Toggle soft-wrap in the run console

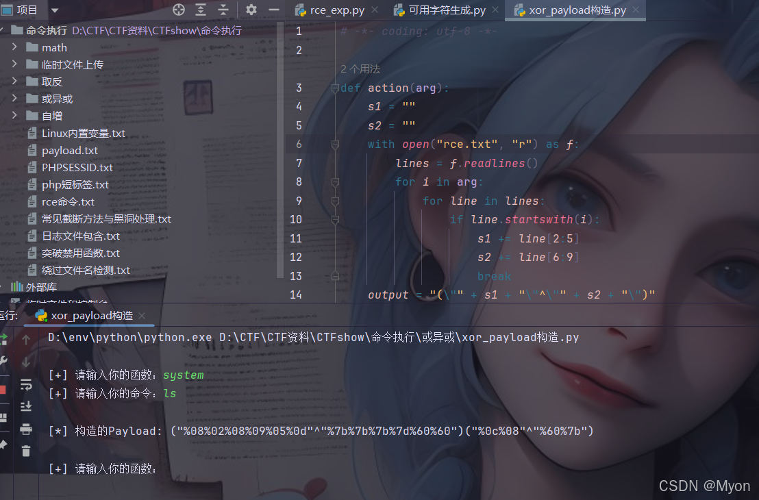click(x=26, y=384)
